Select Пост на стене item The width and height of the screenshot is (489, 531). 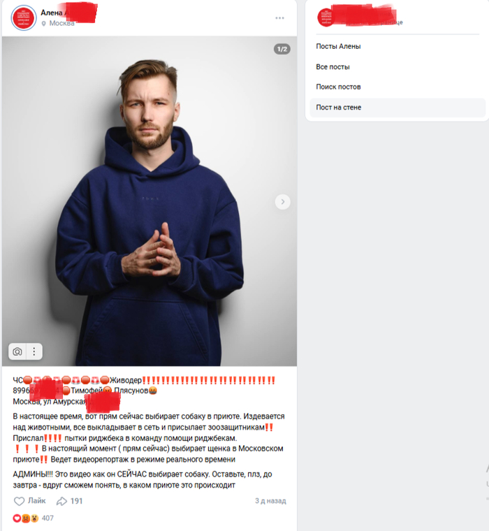tap(397, 108)
